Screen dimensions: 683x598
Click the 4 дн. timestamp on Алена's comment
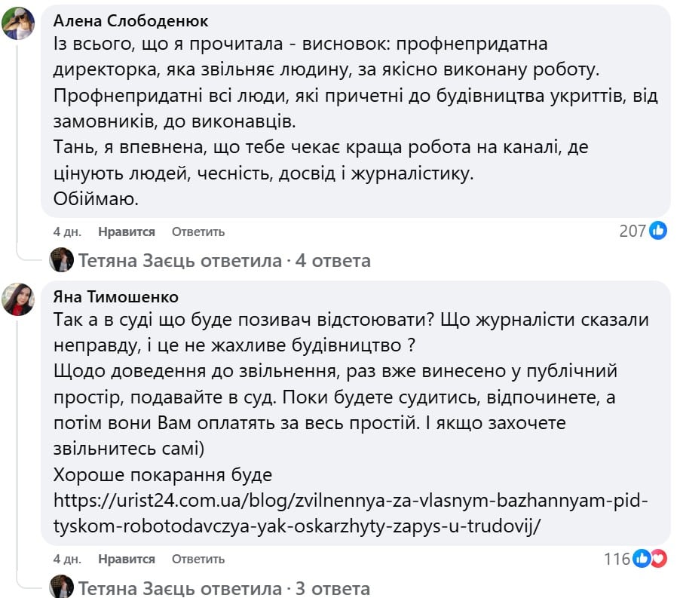67,232
